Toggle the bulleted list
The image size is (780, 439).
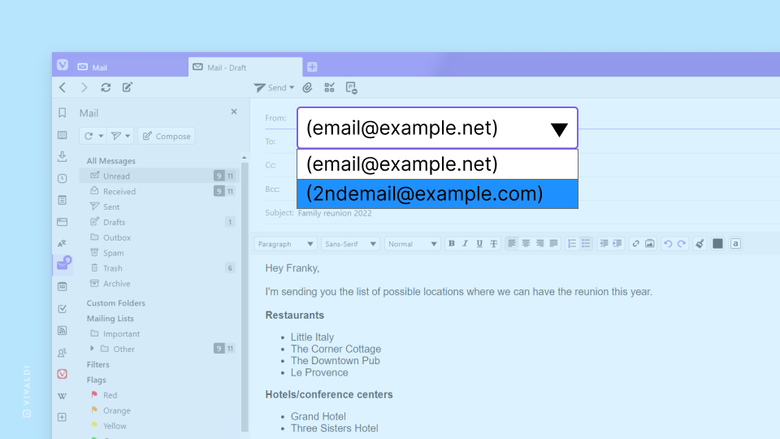tap(586, 243)
